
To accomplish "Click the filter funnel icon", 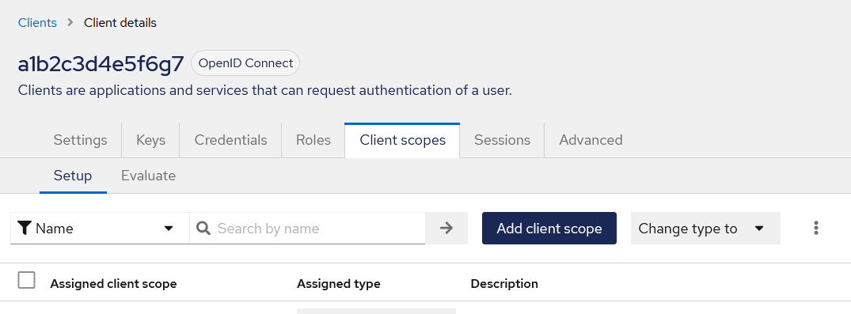I will click(x=24, y=229).
